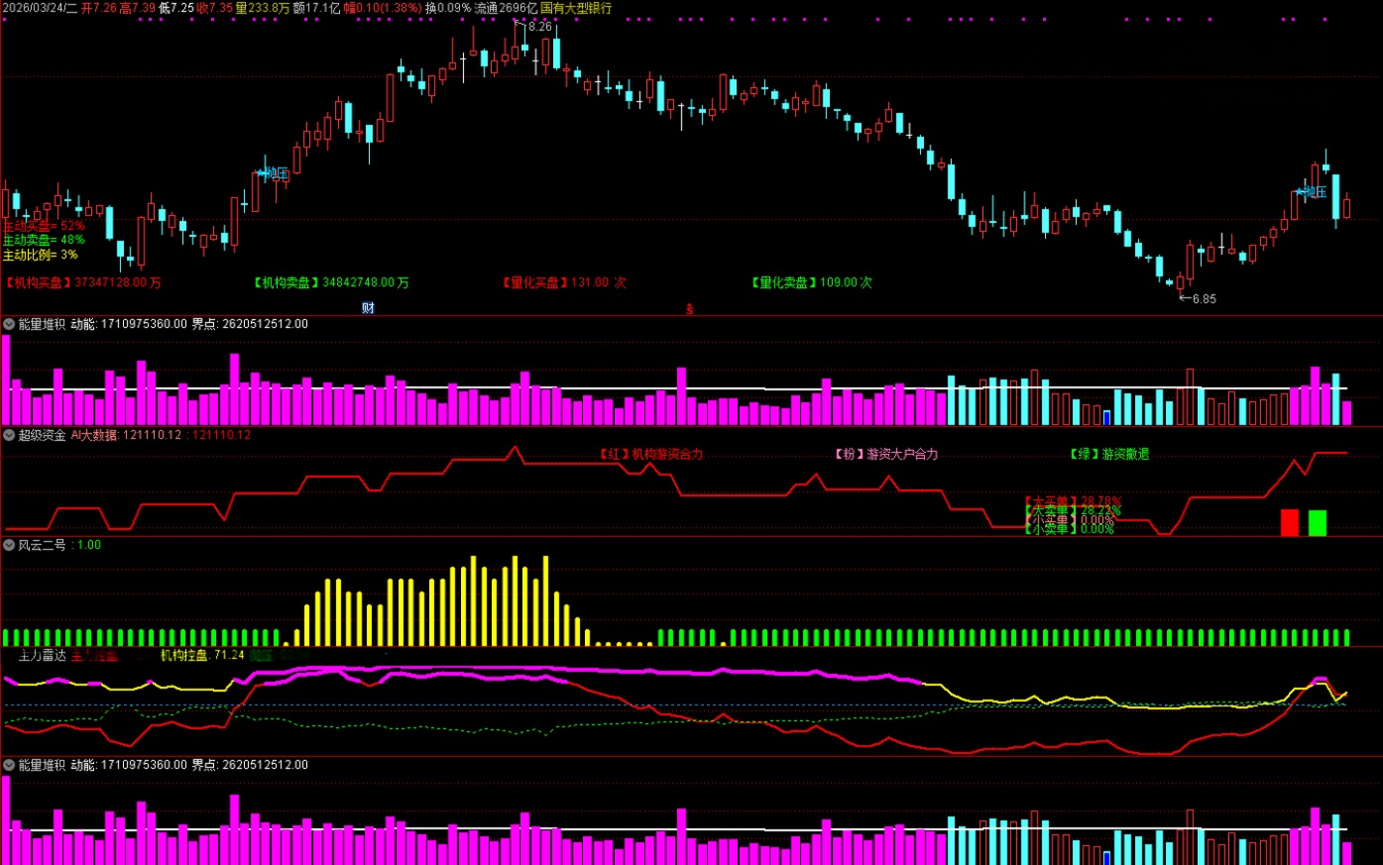Screen dimensions: 1383x865
Task: Open the bottom 能量堆积 panel dropdown arrow
Action: tap(9, 765)
